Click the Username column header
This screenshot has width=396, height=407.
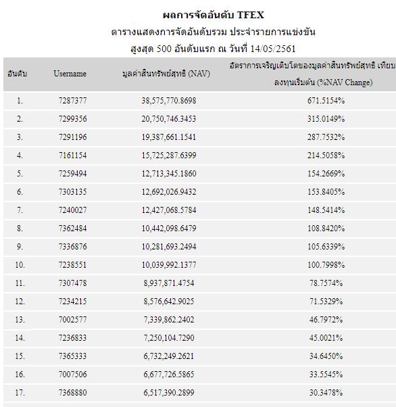[x=70, y=74]
